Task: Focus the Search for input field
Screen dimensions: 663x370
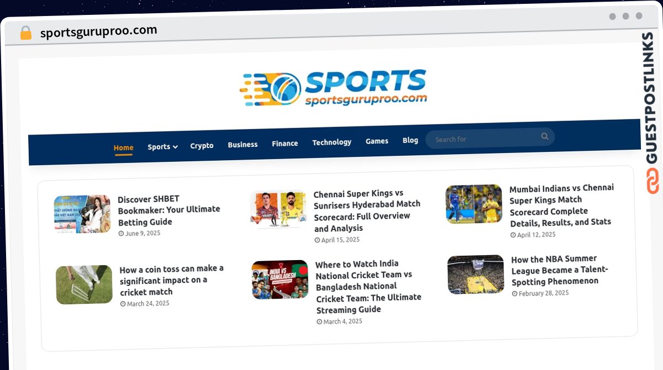Action: click(x=490, y=138)
